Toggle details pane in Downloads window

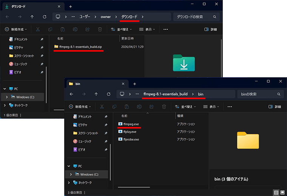pyautogui.click(x=210, y=29)
